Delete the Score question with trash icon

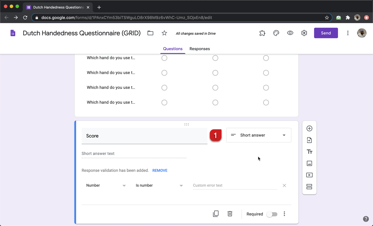pos(230,214)
